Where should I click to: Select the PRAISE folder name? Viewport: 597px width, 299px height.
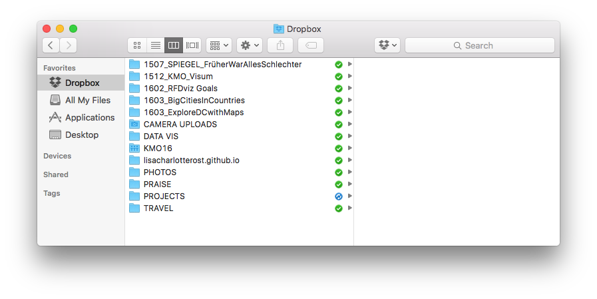(x=157, y=184)
